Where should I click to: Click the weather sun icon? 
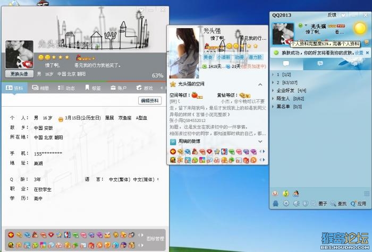coord(360,28)
